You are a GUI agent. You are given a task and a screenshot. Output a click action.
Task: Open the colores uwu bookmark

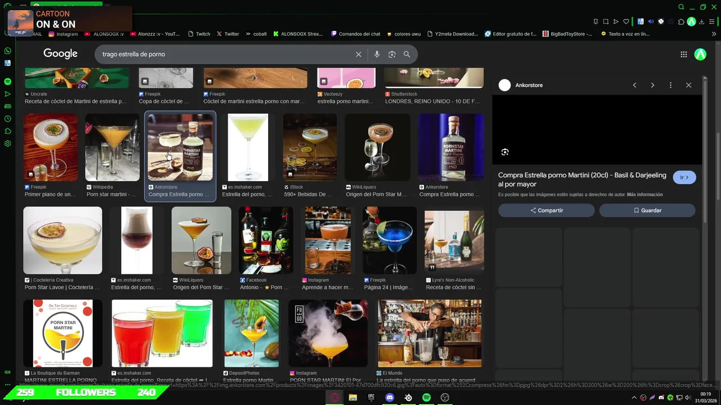[x=404, y=34]
